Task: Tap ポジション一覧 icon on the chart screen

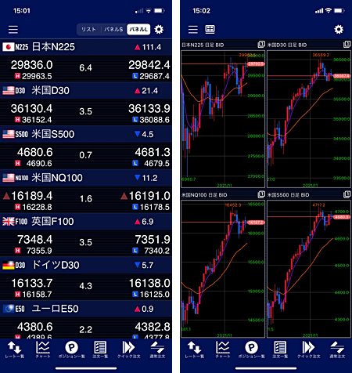Action: [x=251, y=350]
